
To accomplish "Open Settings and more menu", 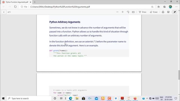I will 176,7.
